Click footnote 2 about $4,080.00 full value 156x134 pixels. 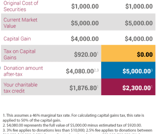[72, 125]
